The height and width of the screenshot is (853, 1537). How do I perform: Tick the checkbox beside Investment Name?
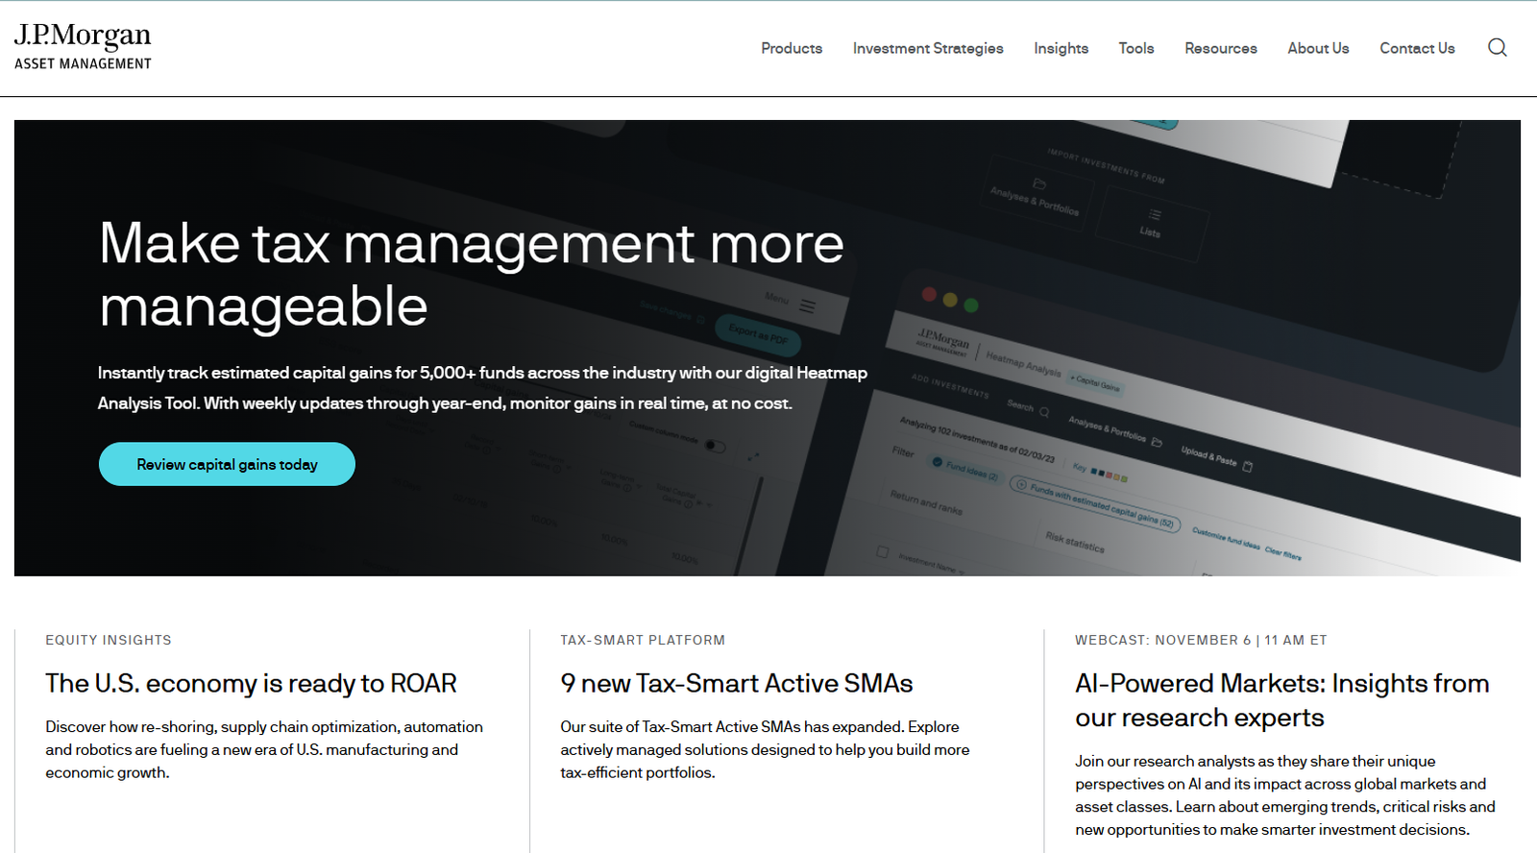882,552
